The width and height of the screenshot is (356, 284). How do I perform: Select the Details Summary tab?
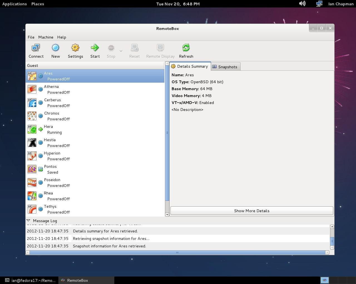point(190,66)
